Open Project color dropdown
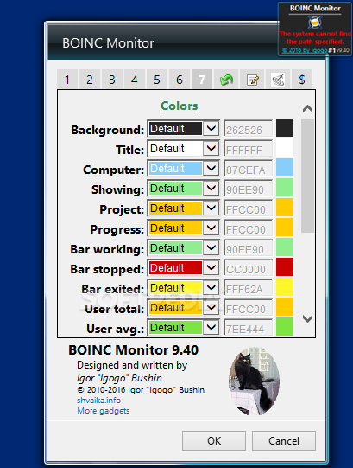The image size is (353, 468). point(184,208)
